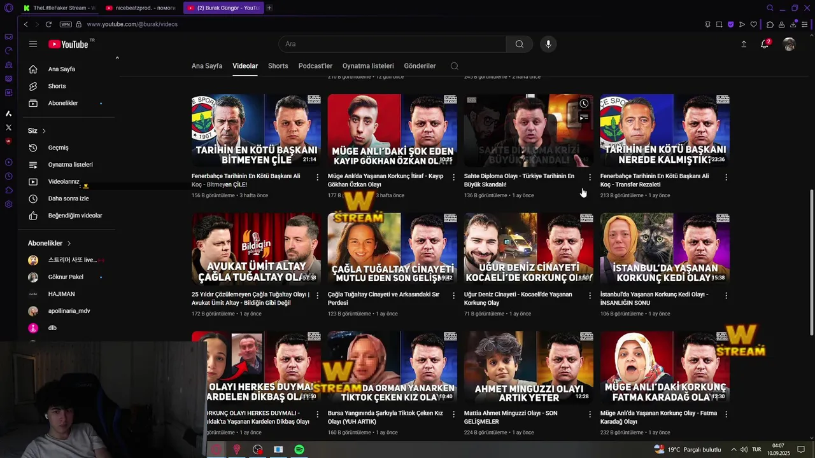Open the purple ad-blocker shield icon
The width and height of the screenshot is (815, 458).
coord(730,24)
